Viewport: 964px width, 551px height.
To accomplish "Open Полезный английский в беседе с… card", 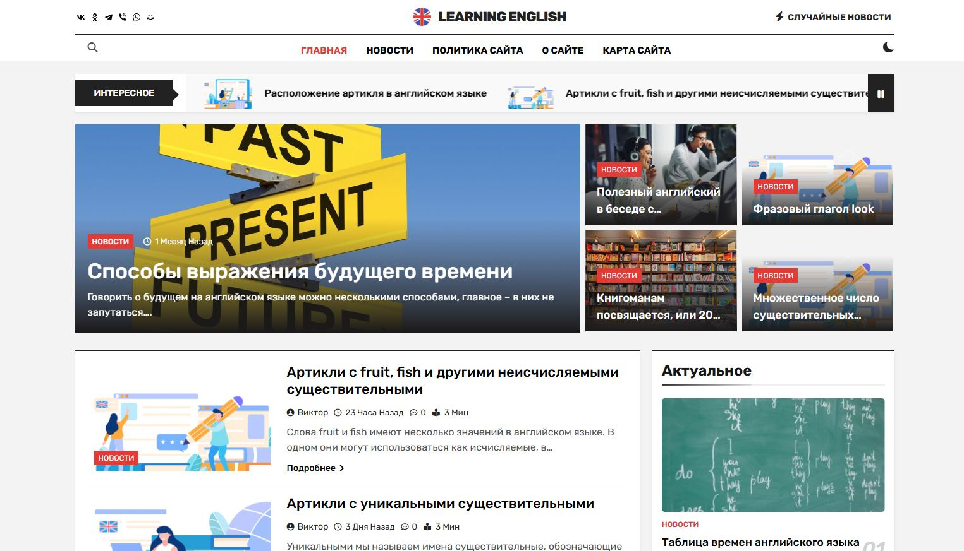I will coord(659,201).
